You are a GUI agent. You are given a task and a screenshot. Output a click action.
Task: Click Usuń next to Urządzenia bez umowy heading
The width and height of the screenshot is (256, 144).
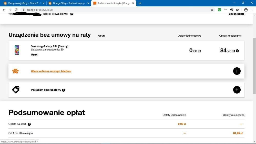101,36
